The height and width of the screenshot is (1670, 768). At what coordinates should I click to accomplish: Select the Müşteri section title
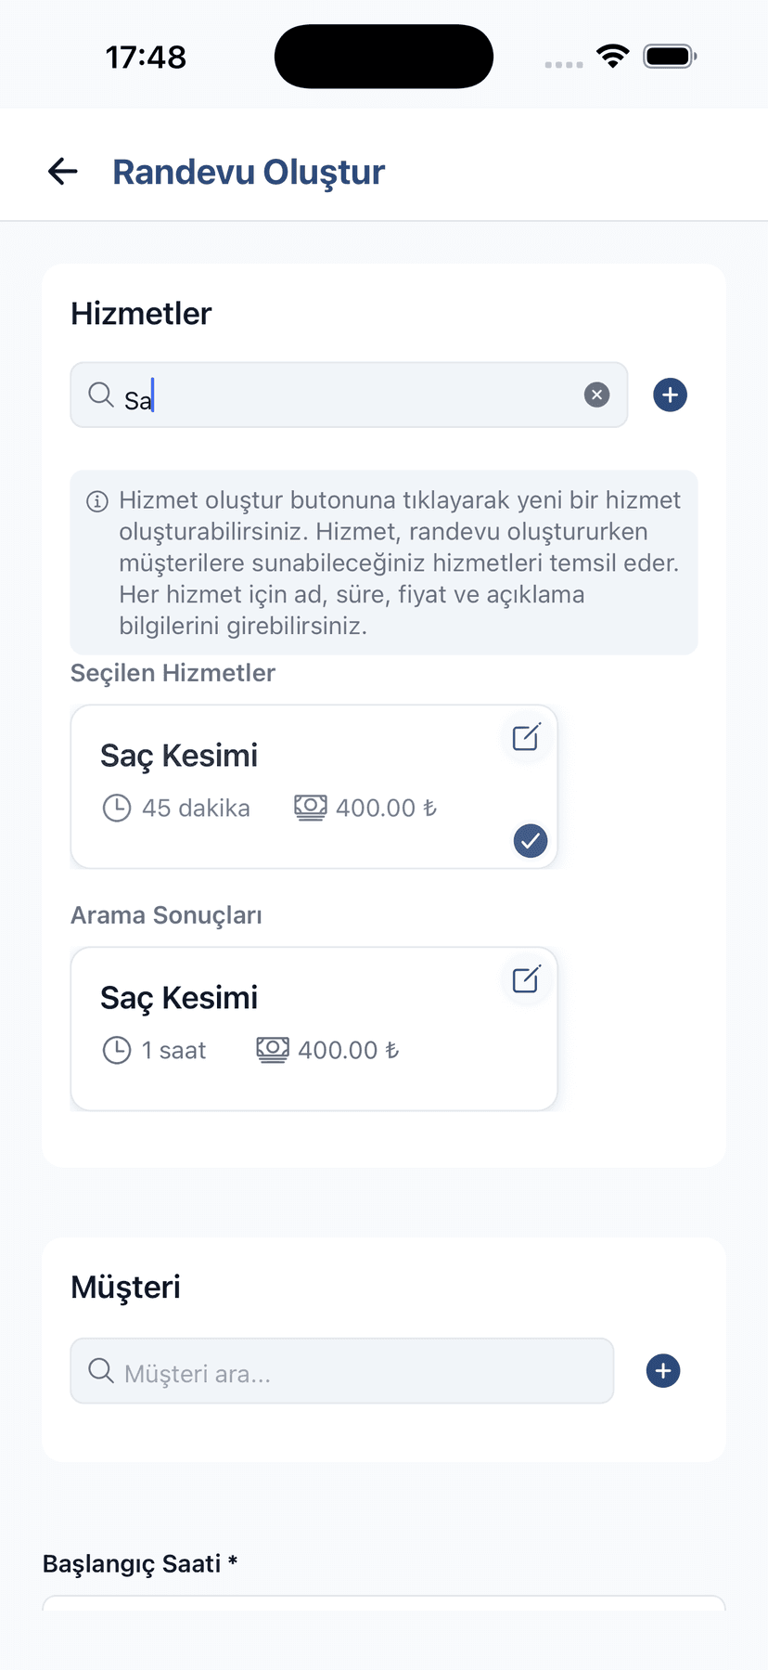124,1287
